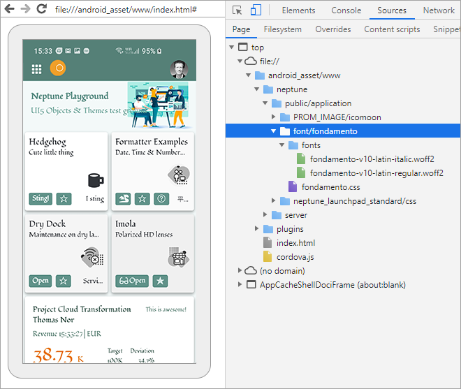Open the launchpad apps grid icon

click(x=36, y=69)
